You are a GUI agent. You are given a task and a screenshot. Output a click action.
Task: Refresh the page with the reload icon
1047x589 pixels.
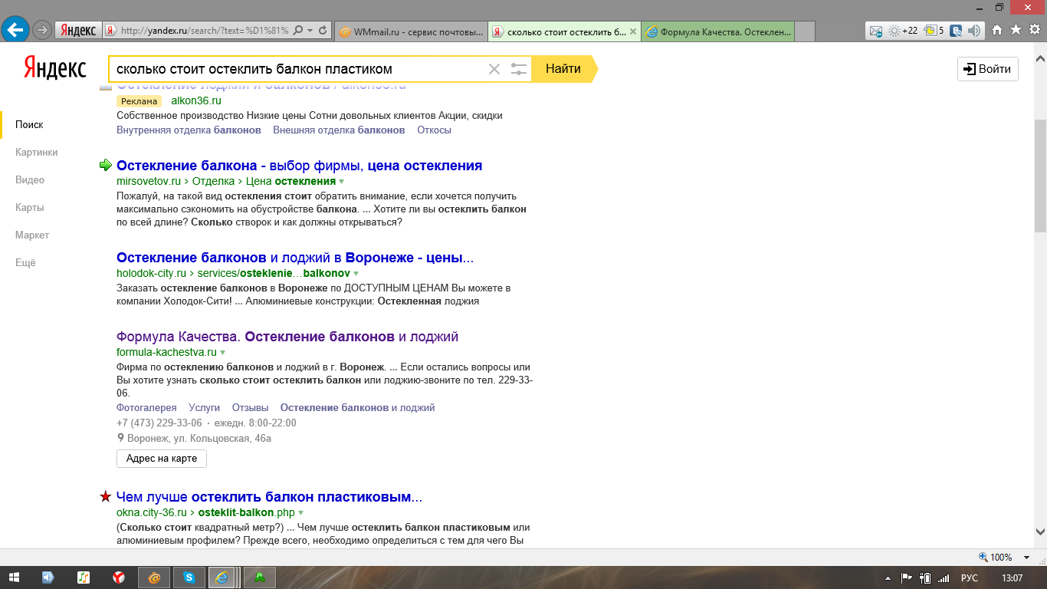(323, 31)
